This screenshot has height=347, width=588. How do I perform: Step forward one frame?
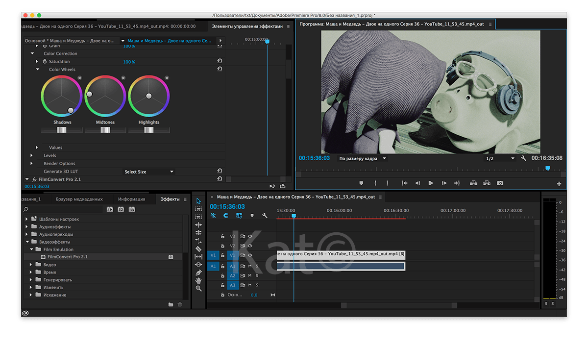(x=444, y=183)
